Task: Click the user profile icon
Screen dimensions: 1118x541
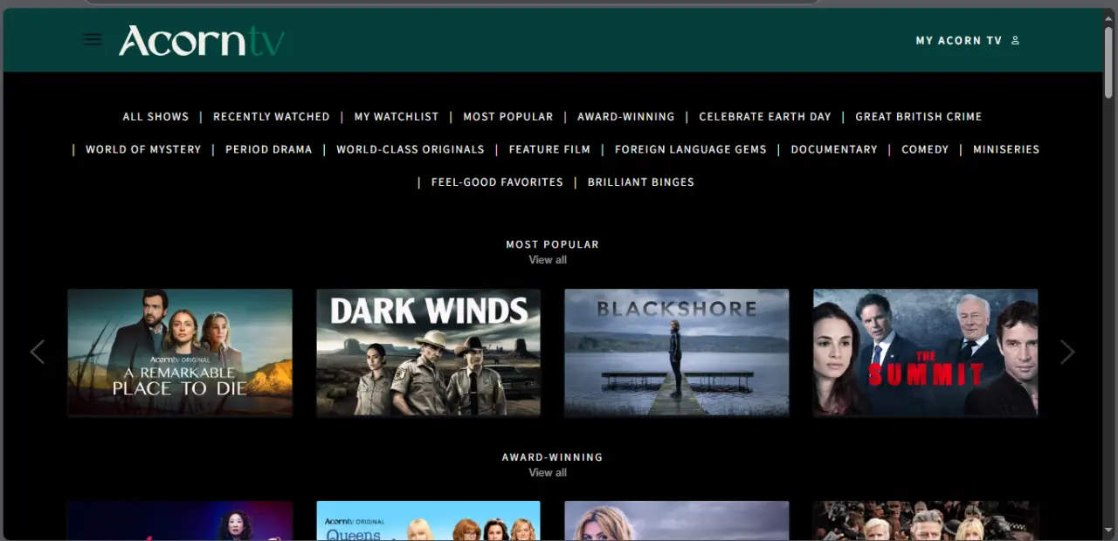Action: pos(1015,40)
